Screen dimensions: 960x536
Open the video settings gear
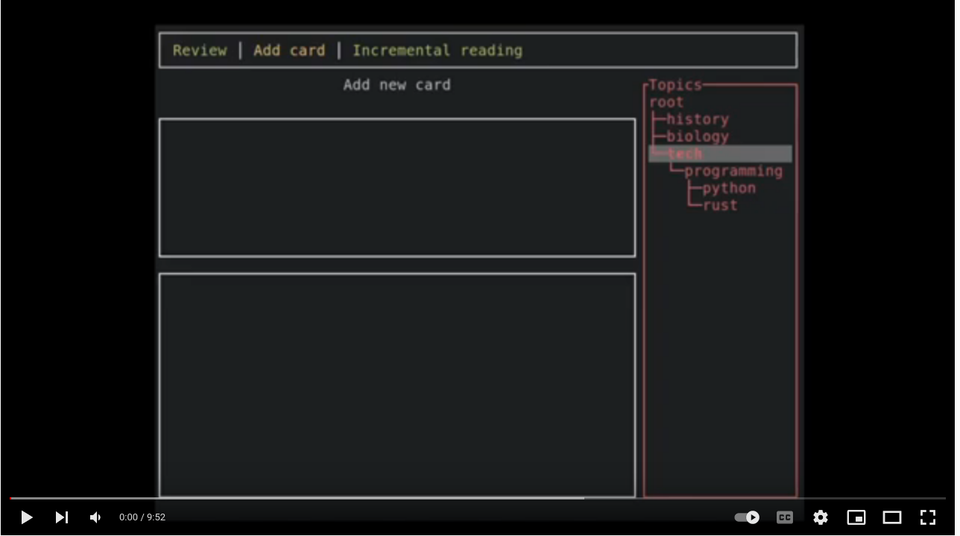coord(821,517)
